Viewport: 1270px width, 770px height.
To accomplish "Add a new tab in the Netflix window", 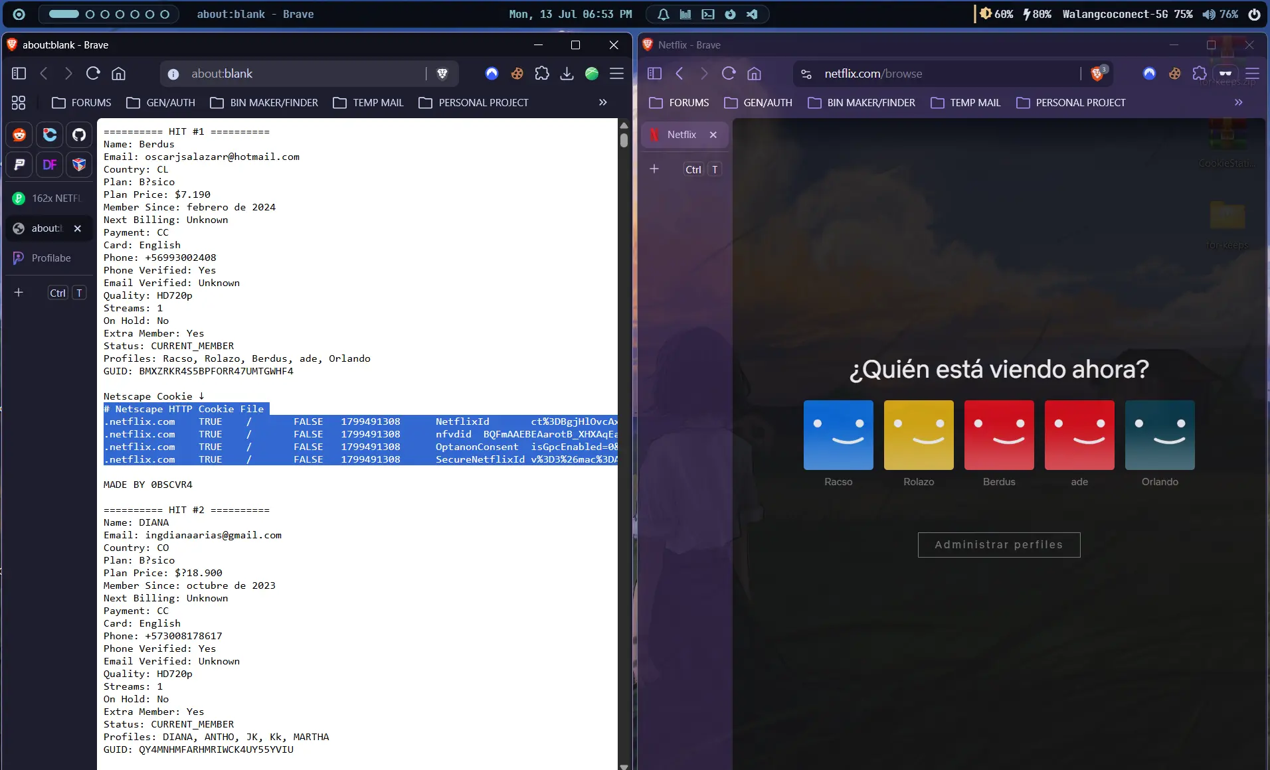I will point(654,169).
